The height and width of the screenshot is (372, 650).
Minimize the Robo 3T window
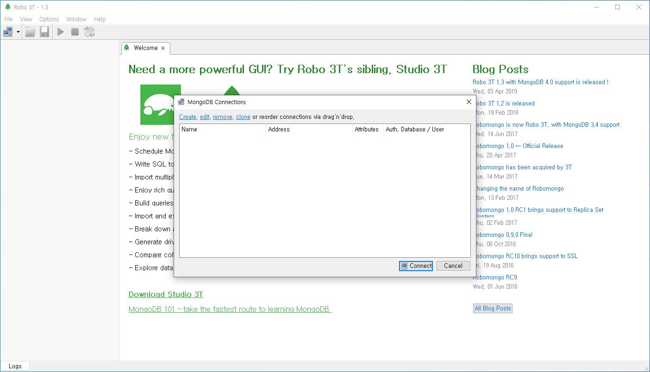pyautogui.click(x=596, y=7)
